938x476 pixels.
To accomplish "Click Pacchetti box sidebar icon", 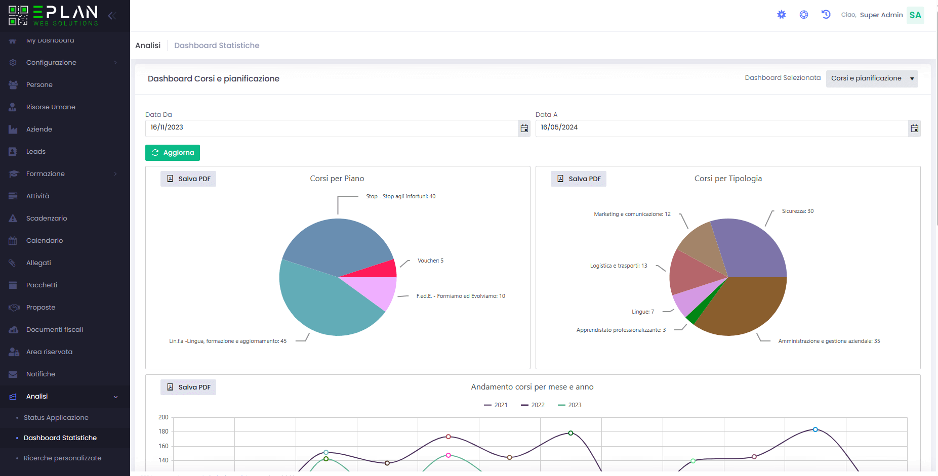I will pos(13,285).
